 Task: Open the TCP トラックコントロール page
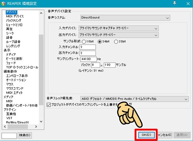click(22, 67)
